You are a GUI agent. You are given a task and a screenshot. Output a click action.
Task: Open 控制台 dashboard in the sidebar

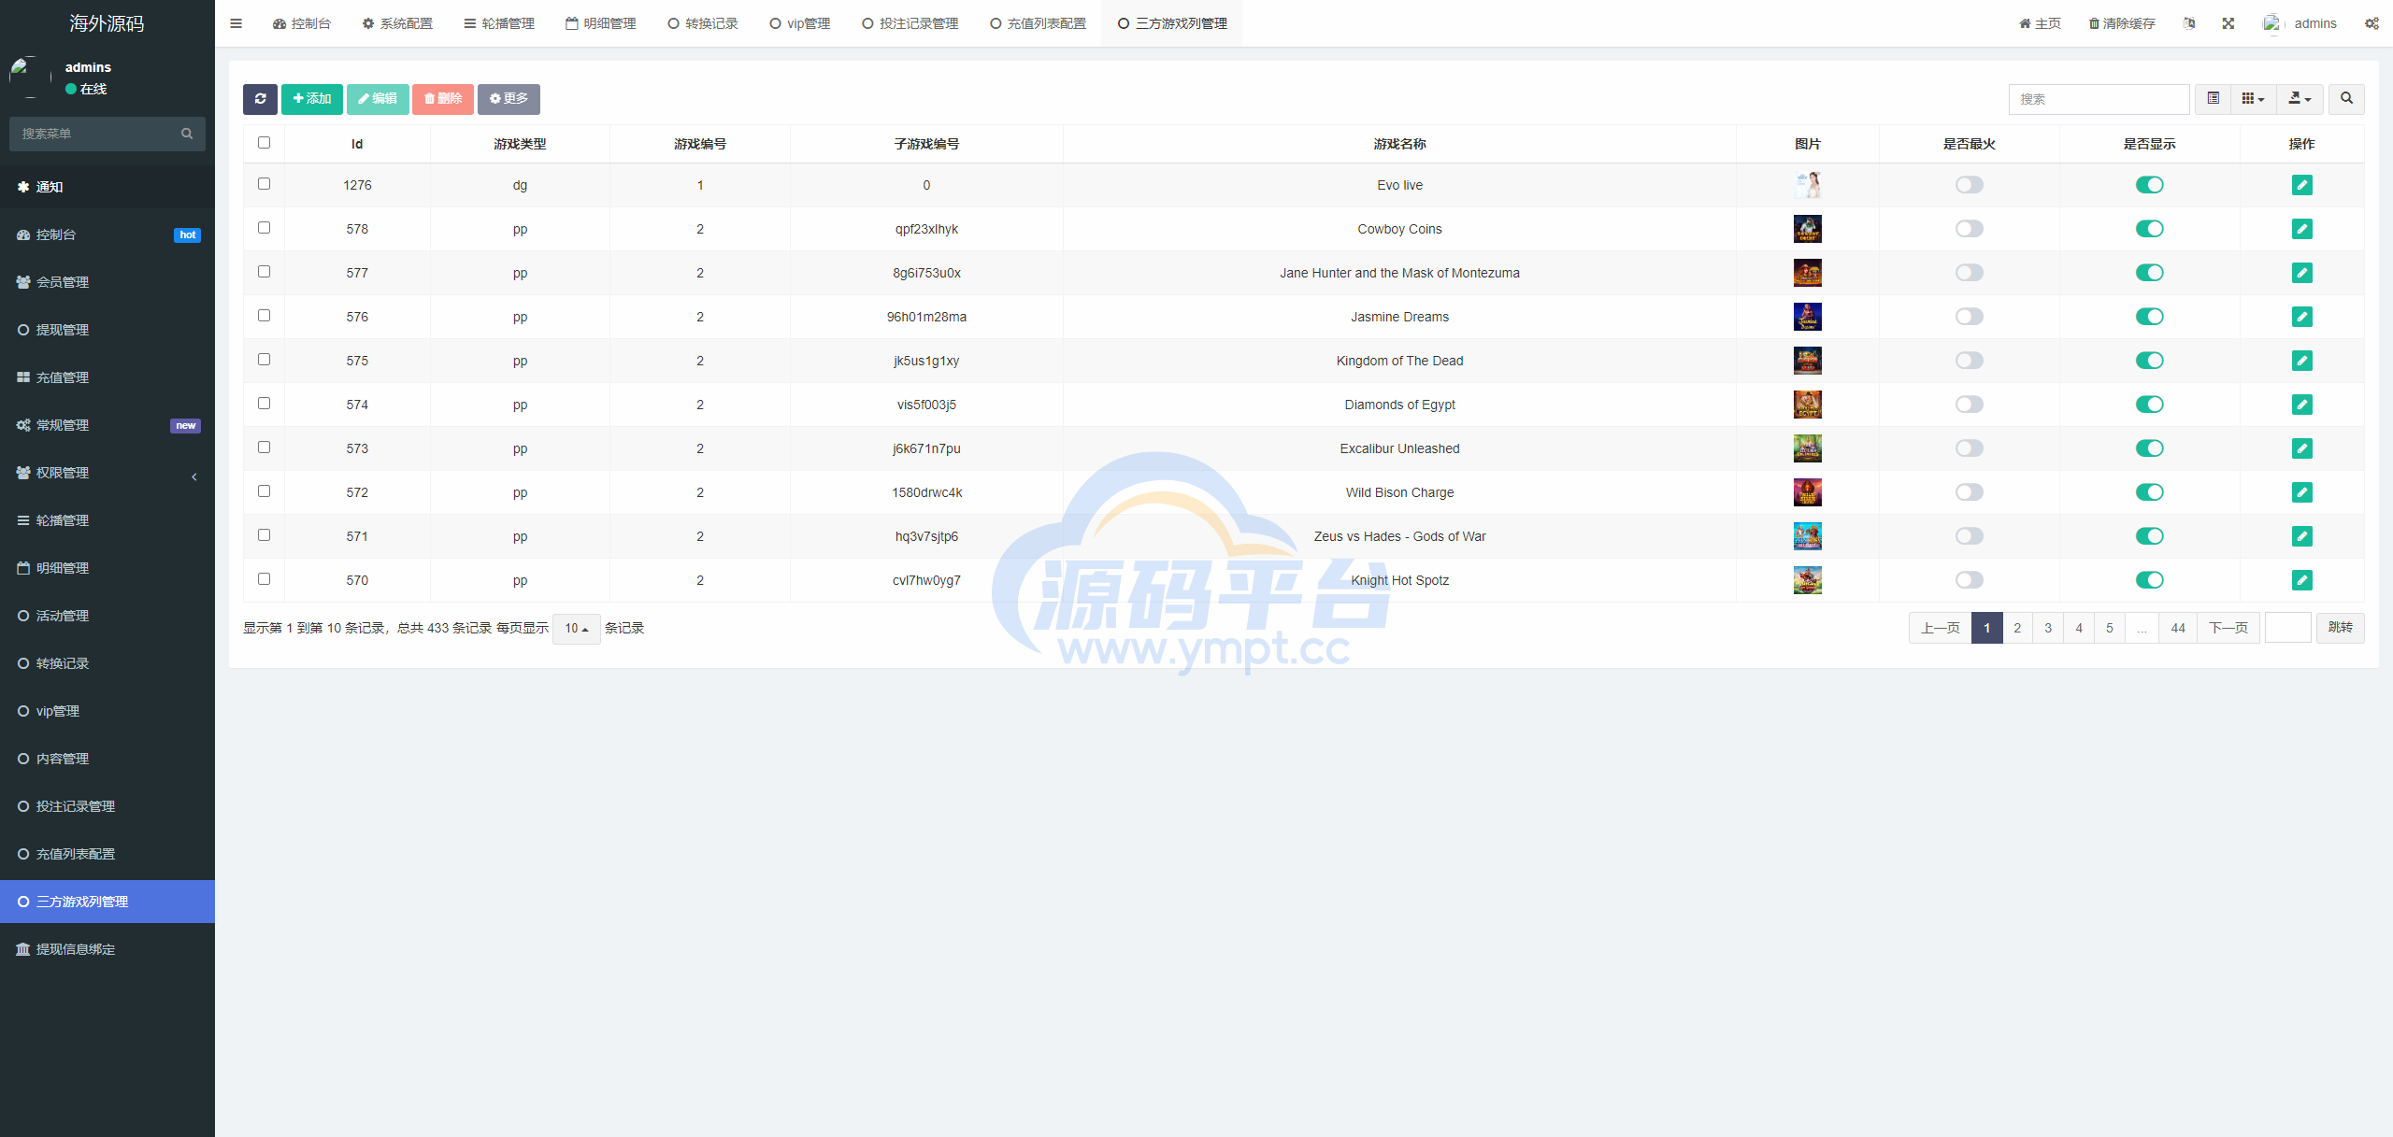pyautogui.click(x=107, y=235)
